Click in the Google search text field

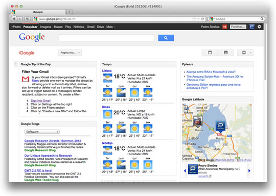coord(107,38)
